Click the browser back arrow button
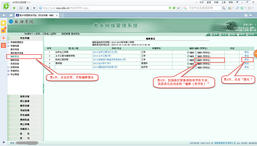The image size is (257, 146). [14, 8]
